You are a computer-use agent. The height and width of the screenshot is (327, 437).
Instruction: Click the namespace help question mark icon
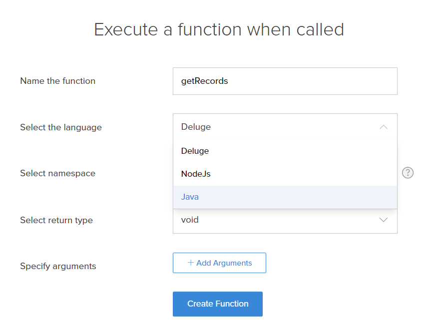[408, 173]
